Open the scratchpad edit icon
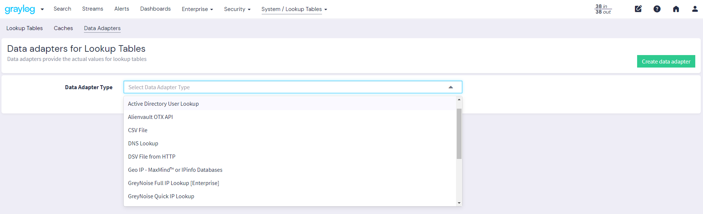Viewport: 703px width, 214px height. (638, 9)
